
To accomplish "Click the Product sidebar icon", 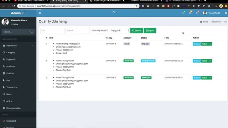I will point(4,73).
